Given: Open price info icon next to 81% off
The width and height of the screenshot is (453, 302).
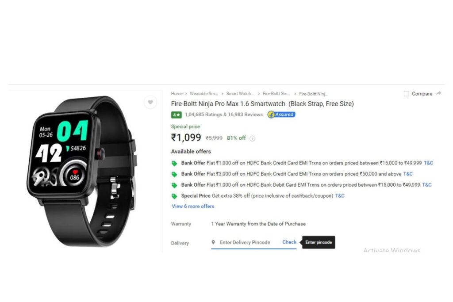Looking at the screenshot, I should [252, 138].
